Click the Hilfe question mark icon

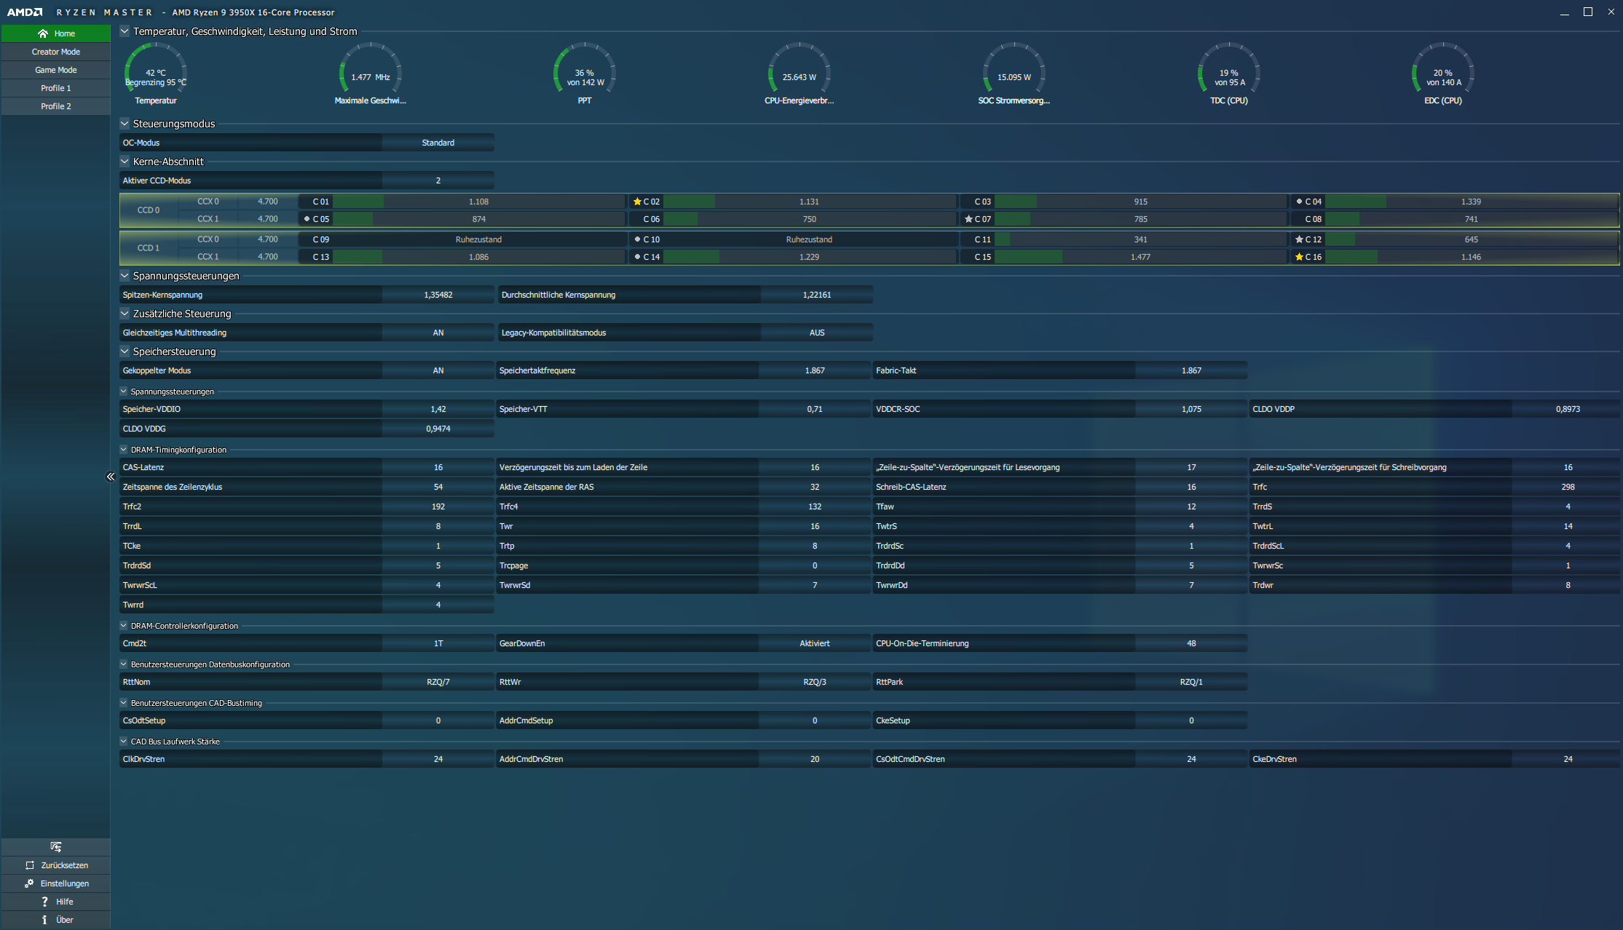point(44,902)
